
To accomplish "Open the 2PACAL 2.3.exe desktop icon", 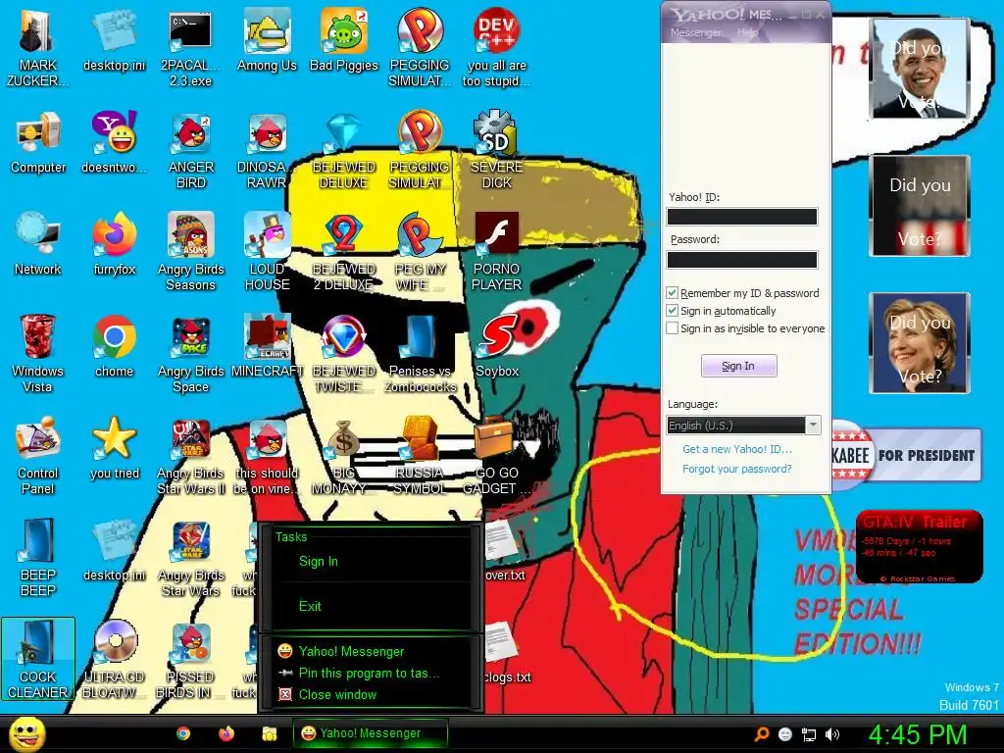I will pyautogui.click(x=190, y=48).
